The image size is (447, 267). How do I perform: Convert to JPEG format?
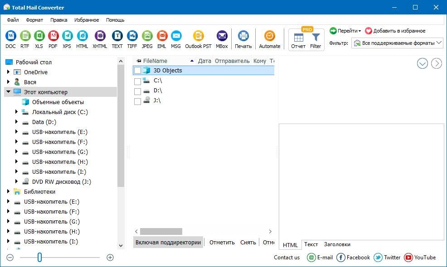coord(147,39)
